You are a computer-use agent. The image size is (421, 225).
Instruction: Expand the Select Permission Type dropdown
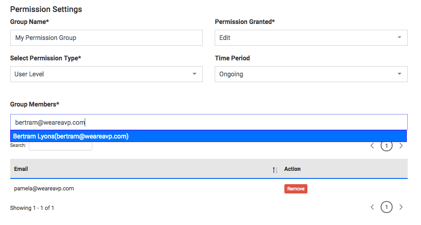106,74
